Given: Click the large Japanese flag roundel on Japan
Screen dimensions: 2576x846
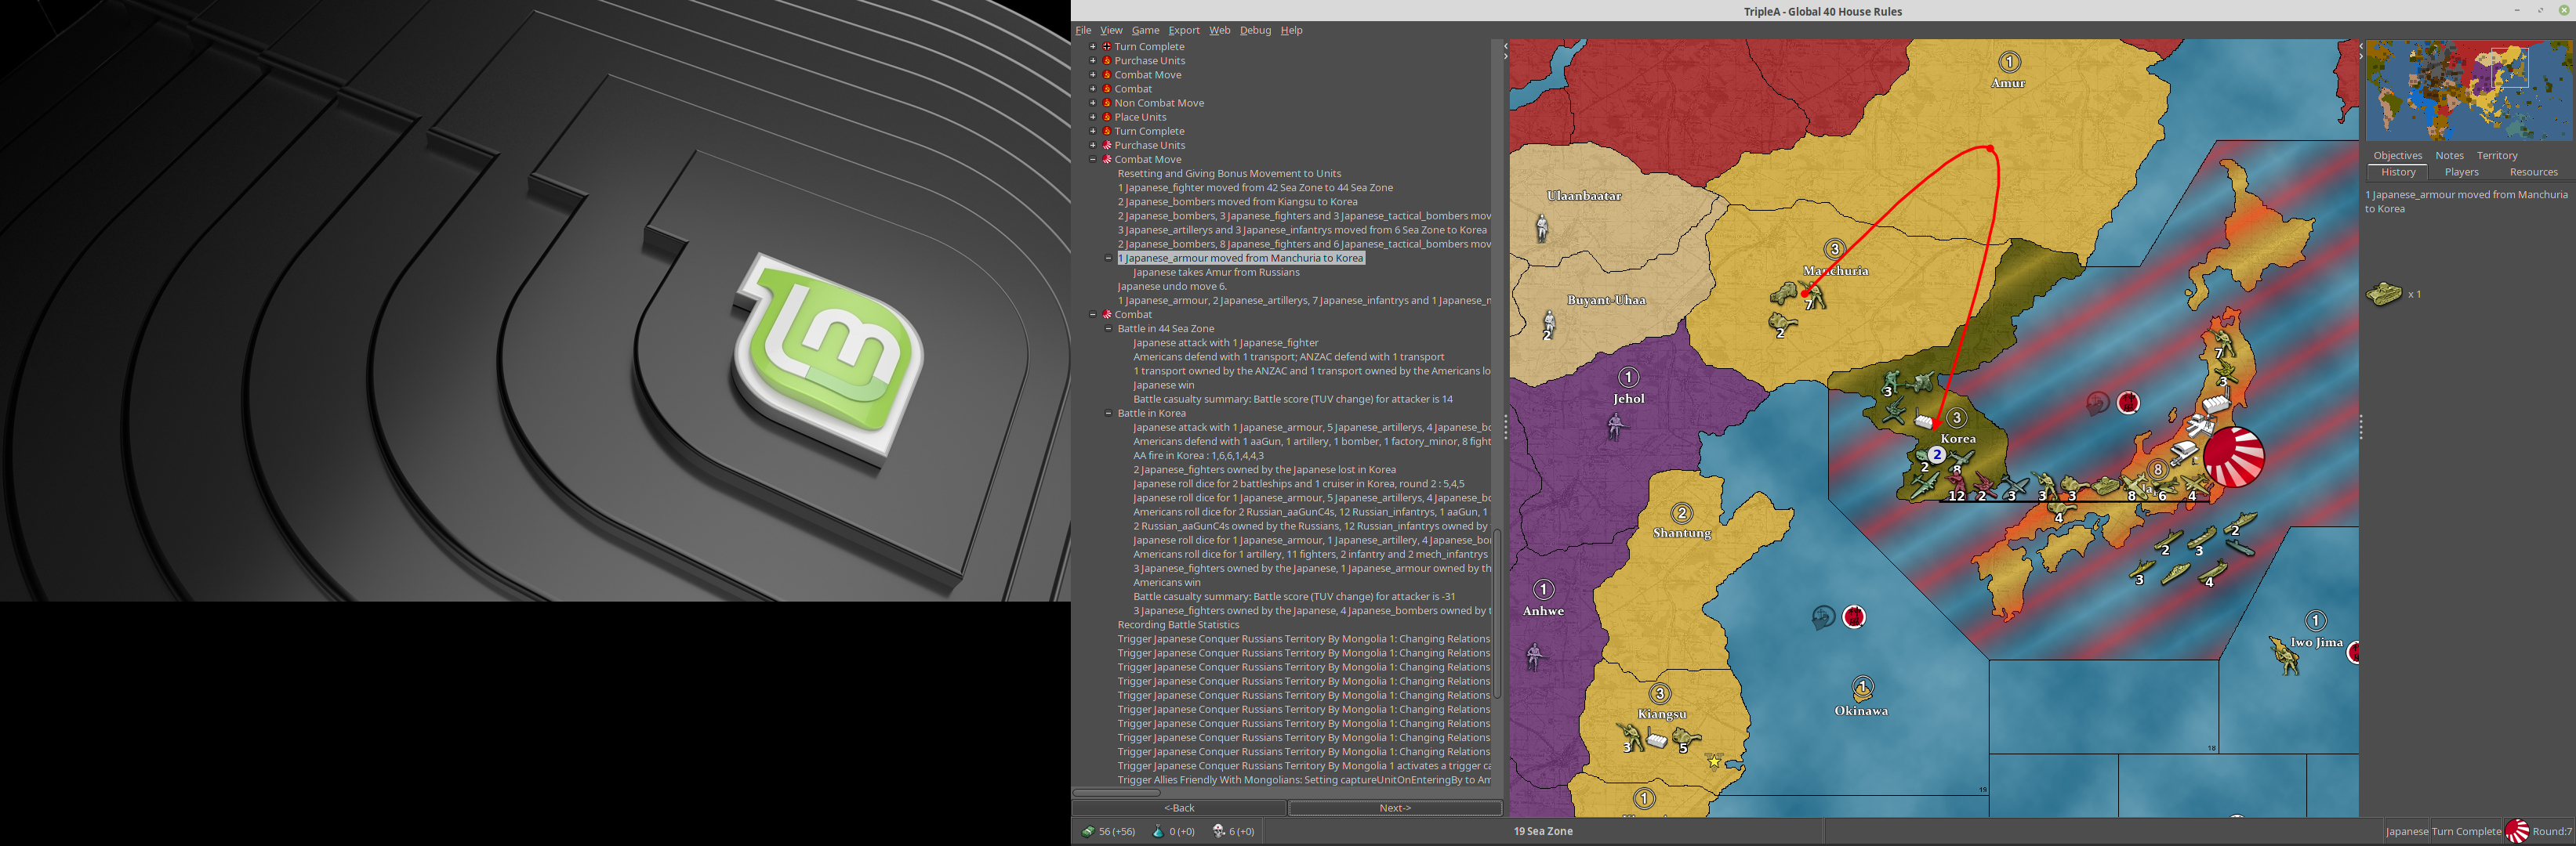Looking at the screenshot, I should [2234, 457].
